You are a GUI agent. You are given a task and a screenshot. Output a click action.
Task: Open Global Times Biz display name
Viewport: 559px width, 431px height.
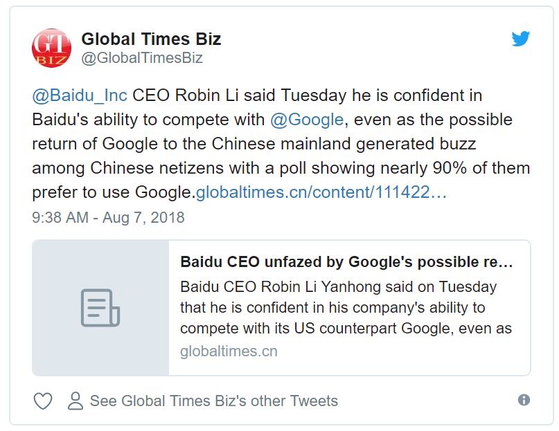(151, 39)
